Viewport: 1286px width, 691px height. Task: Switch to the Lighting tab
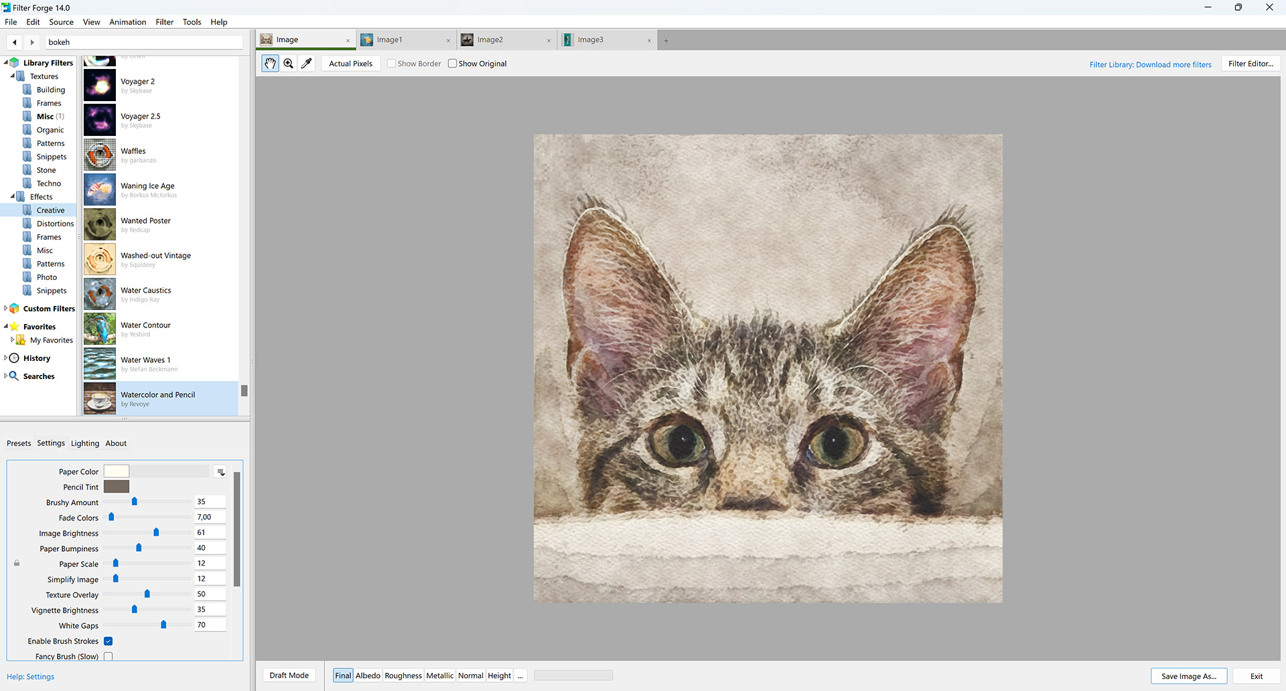85,443
